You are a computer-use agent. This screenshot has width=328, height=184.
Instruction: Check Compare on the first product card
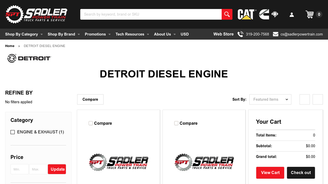(x=91, y=123)
